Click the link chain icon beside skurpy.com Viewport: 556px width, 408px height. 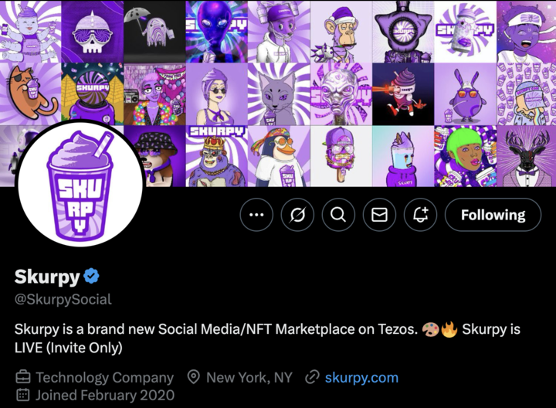tap(313, 378)
